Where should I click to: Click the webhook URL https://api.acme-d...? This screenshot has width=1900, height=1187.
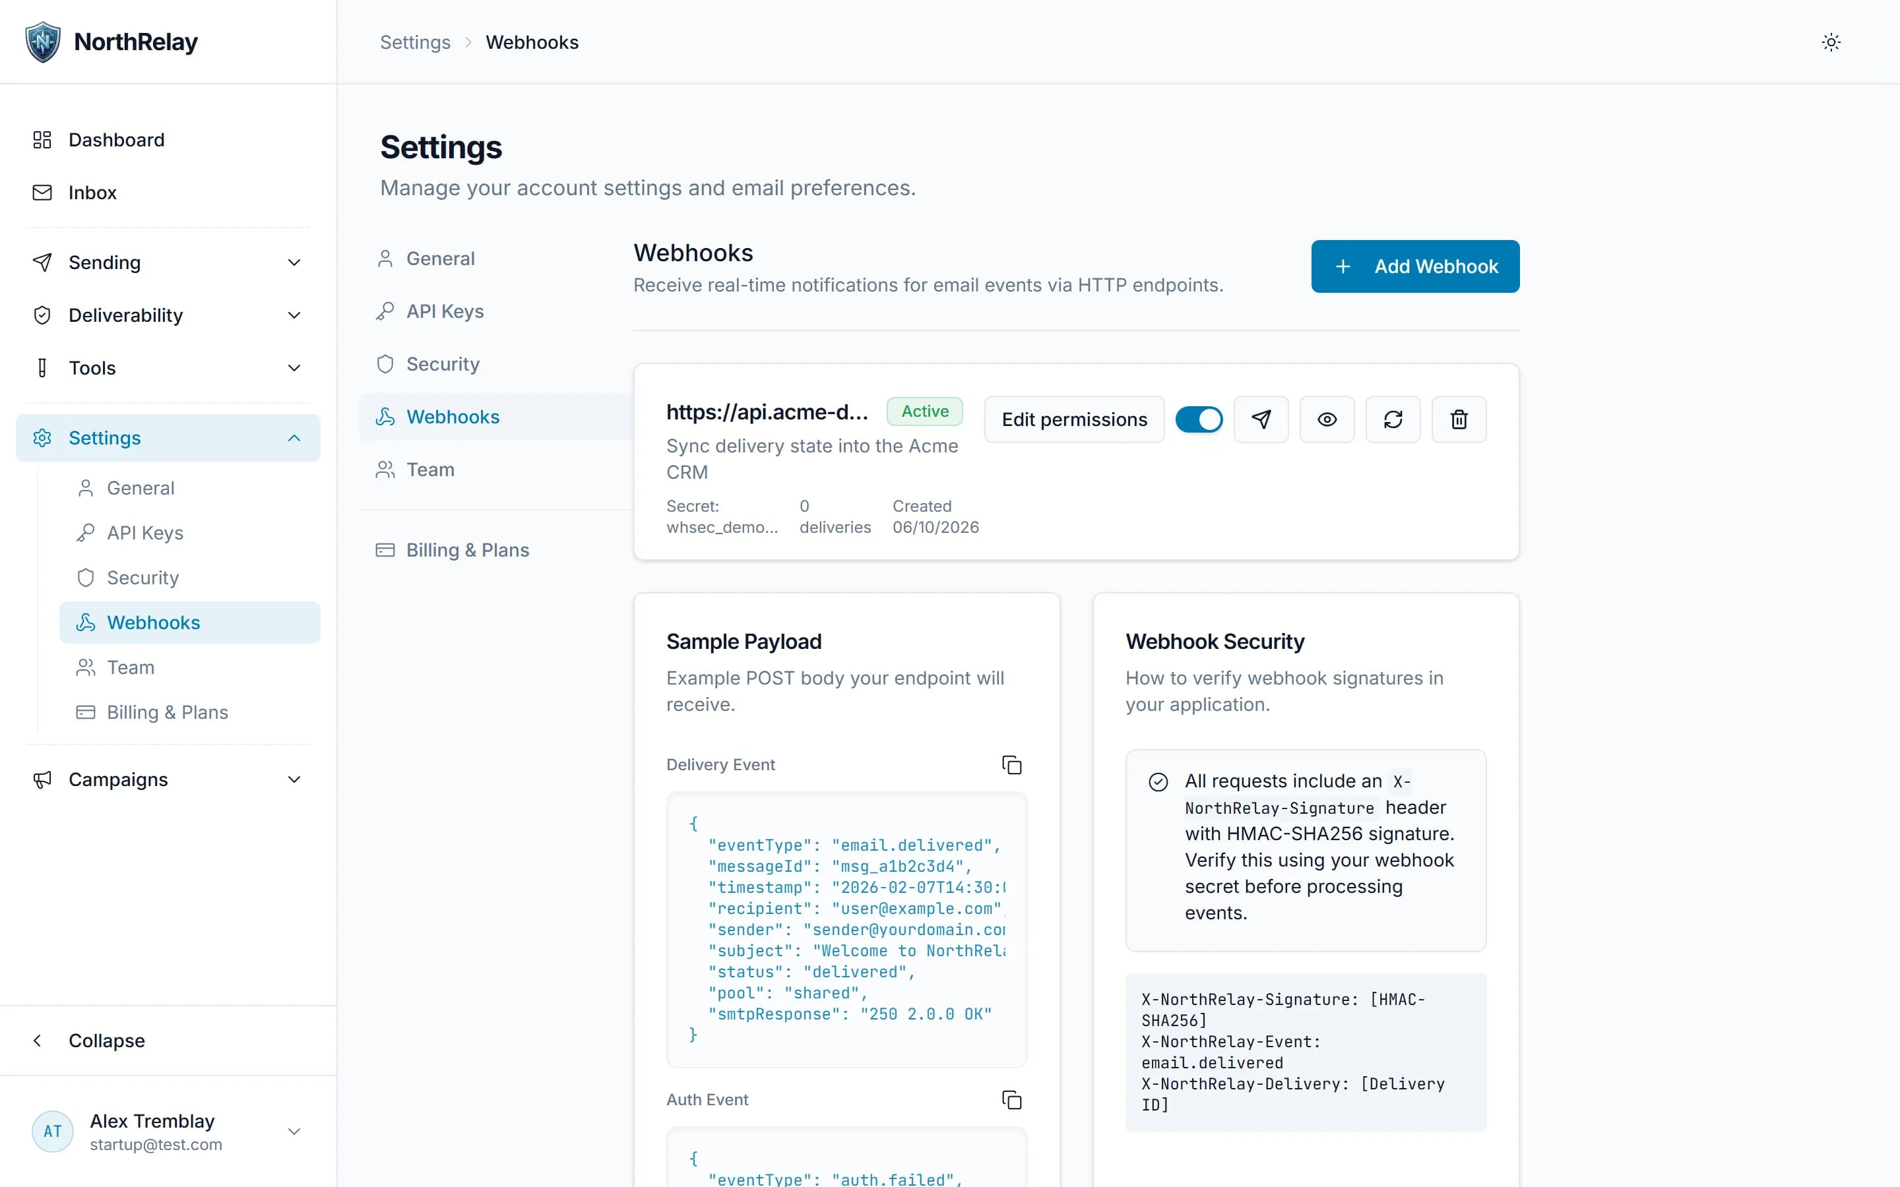click(x=767, y=411)
